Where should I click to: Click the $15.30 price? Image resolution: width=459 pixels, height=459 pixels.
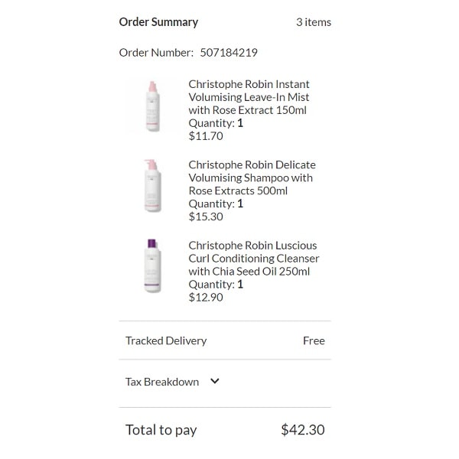[206, 216]
